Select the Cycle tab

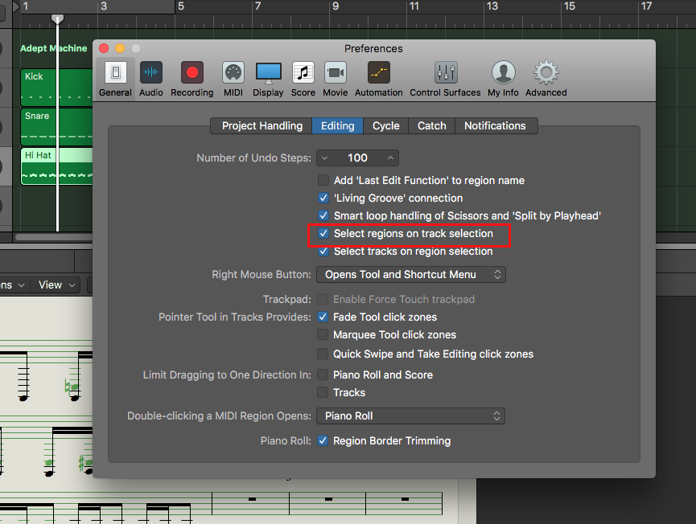[x=385, y=126]
